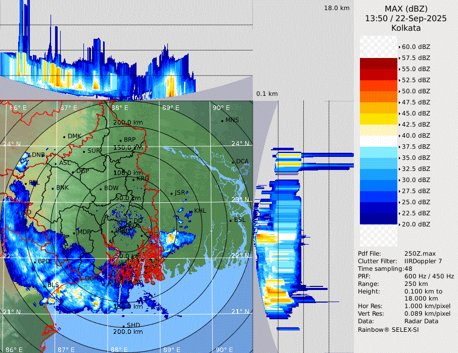Pick the white legend swatch below 40.0 dBZ
458x353 pixels.
[x=378, y=141]
